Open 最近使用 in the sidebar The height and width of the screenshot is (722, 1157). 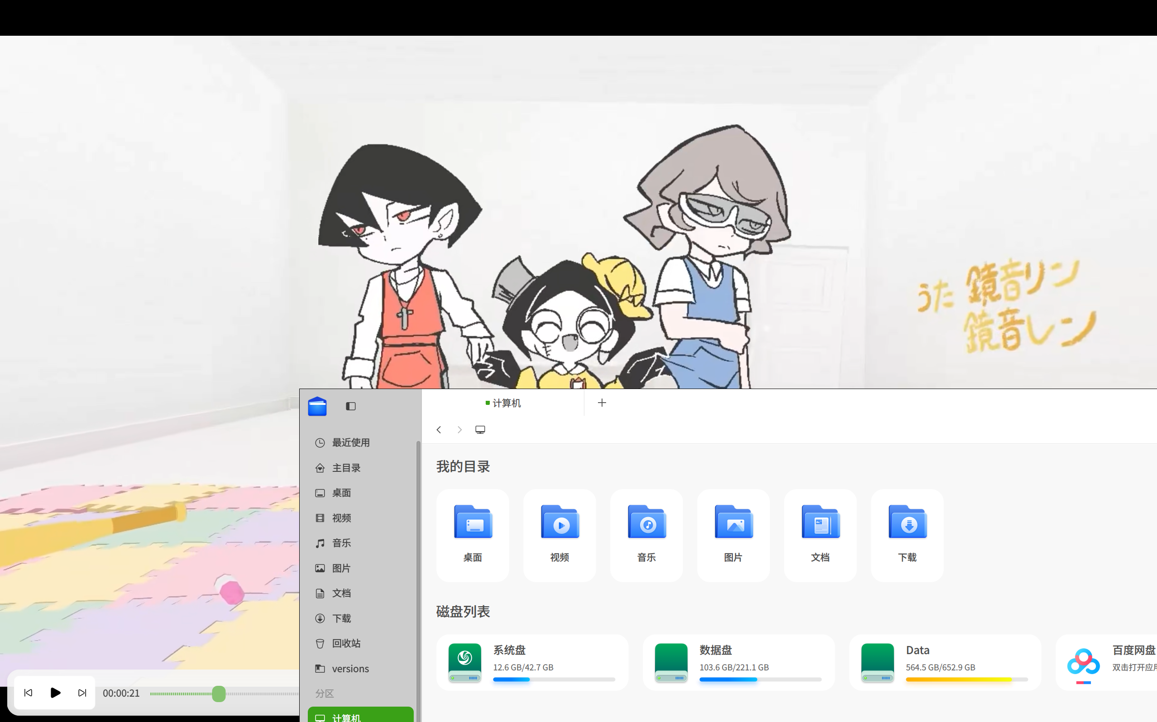(x=360, y=442)
